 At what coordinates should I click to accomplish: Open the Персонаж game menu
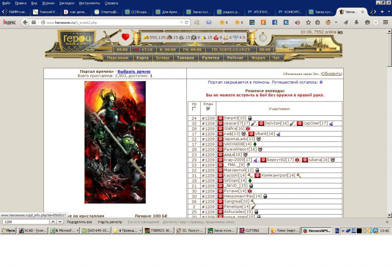(118, 58)
